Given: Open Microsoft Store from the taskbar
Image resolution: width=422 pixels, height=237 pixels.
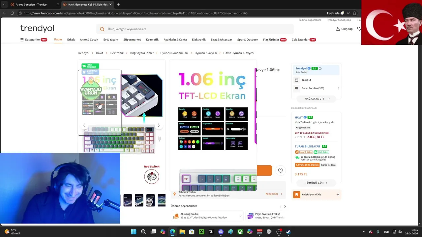Looking at the screenshot, I should [192, 232].
